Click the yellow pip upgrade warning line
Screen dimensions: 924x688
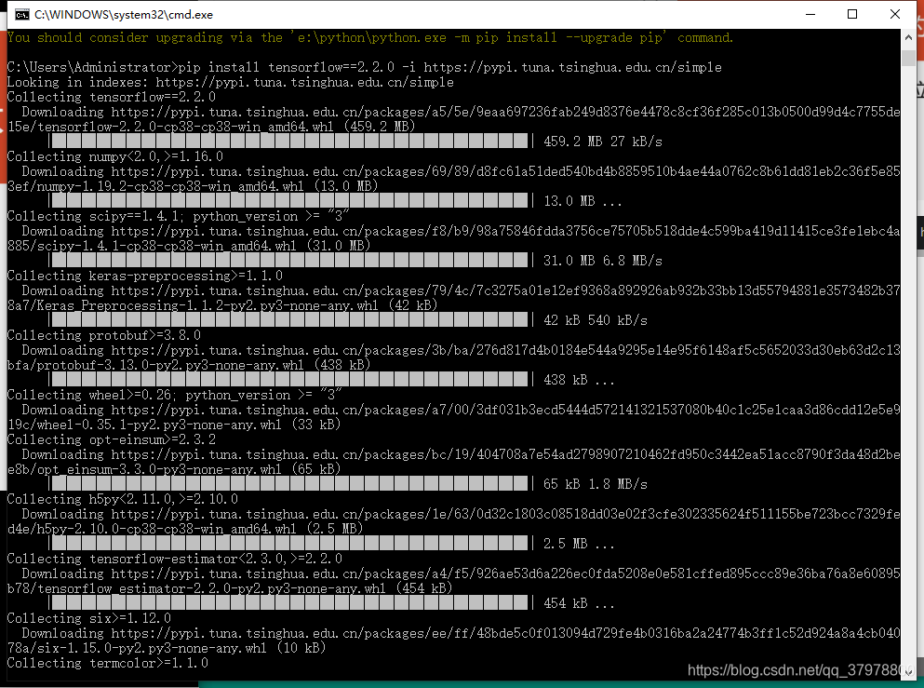point(370,38)
